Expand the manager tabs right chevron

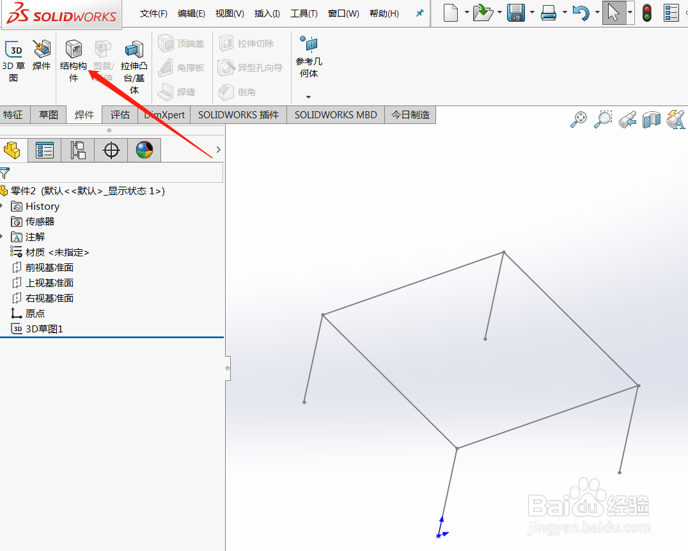(219, 150)
